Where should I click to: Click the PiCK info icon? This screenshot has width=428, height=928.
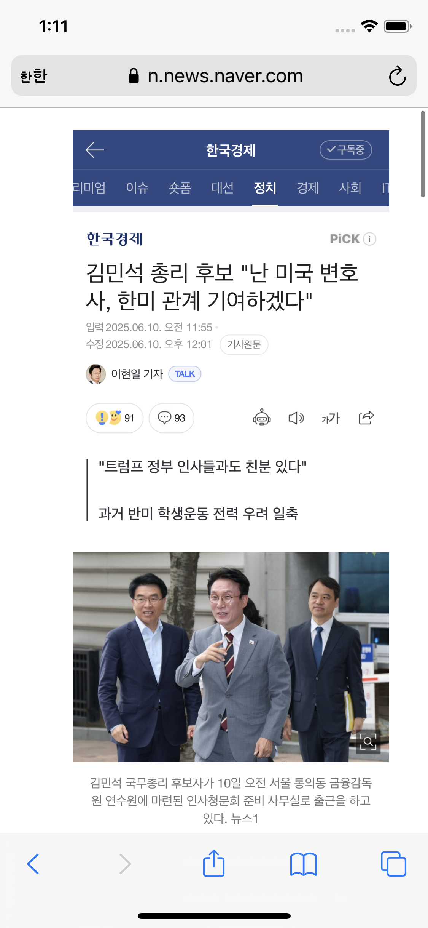click(369, 239)
